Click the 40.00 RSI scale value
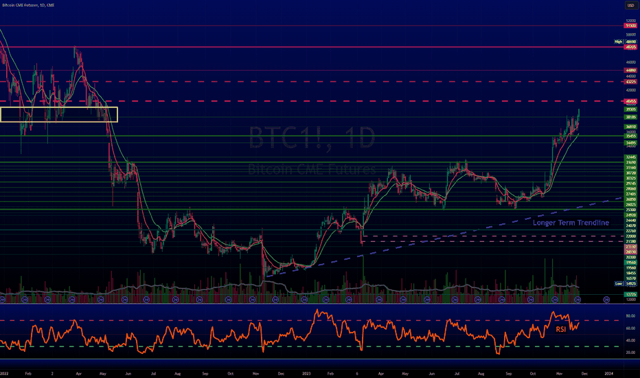Screen dimensions: 640x378 tap(630, 340)
